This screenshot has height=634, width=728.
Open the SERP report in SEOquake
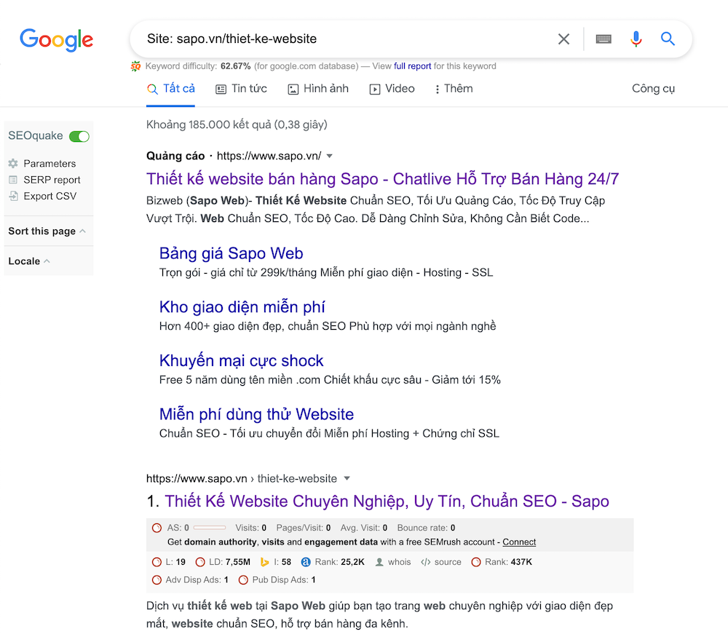click(x=50, y=179)
